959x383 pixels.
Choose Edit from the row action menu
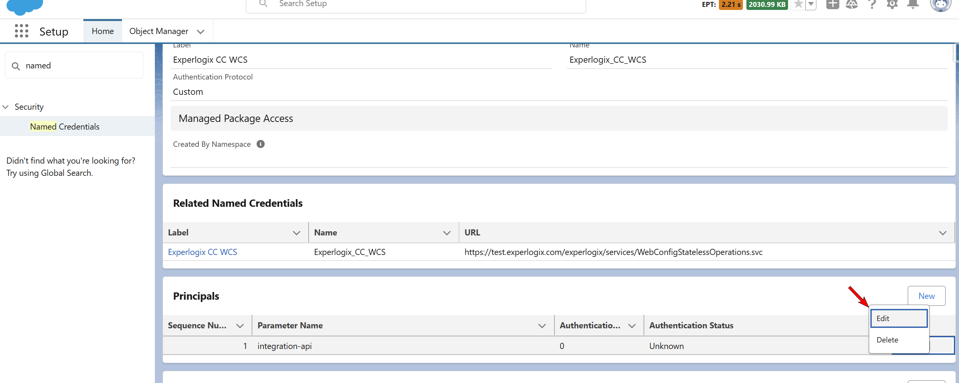(x=899, y=318)
